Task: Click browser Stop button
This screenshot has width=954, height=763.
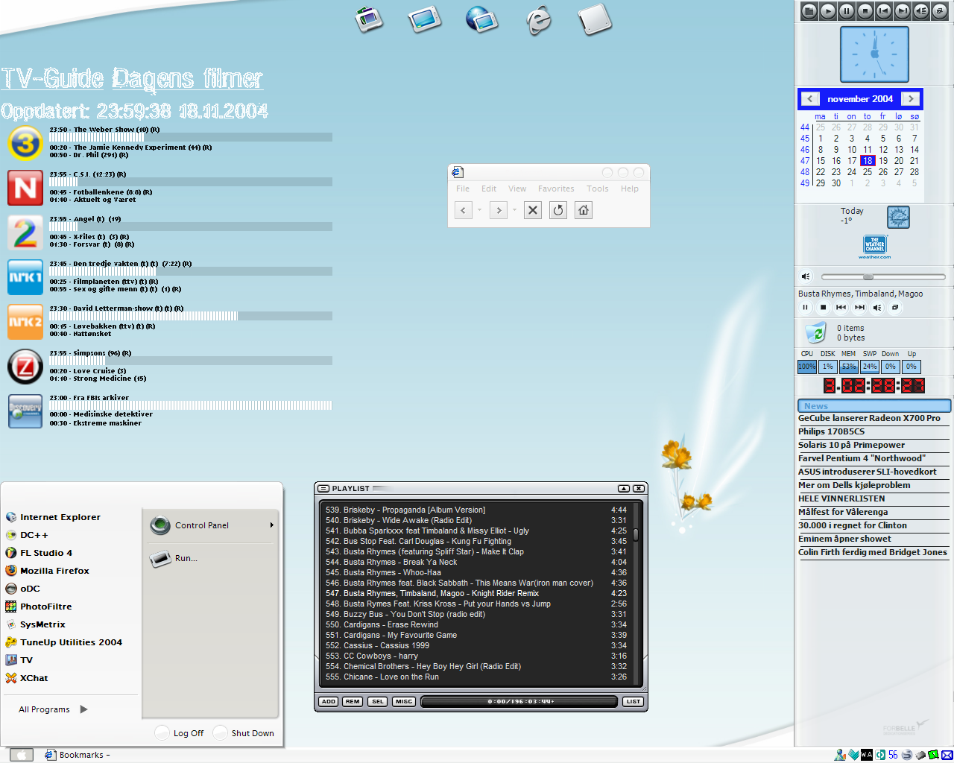Action: 533,210
